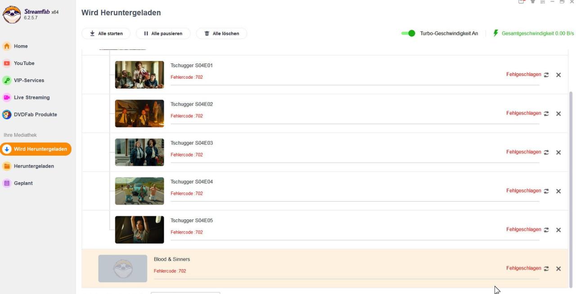576x294 pixels.
Task: Retry the failed Tschugger S04E01 download
Action: [x=546, y=75]
